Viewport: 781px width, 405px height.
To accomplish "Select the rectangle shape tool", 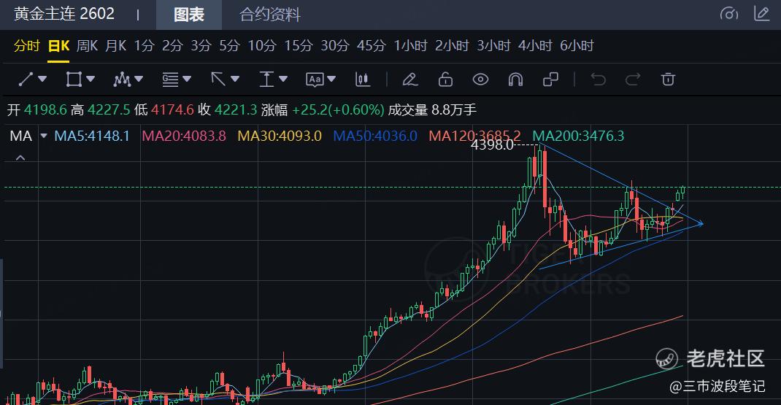I will pos(74,79).
